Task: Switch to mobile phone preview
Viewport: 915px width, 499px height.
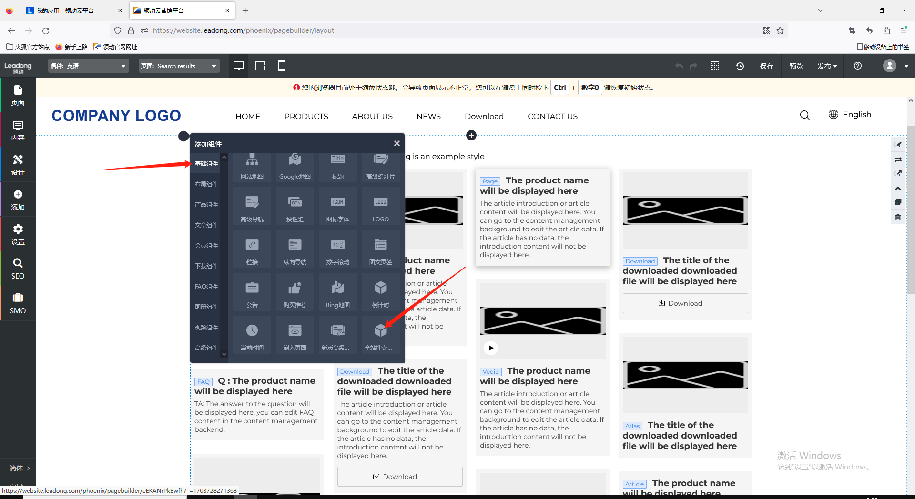Action: [282, 66]
